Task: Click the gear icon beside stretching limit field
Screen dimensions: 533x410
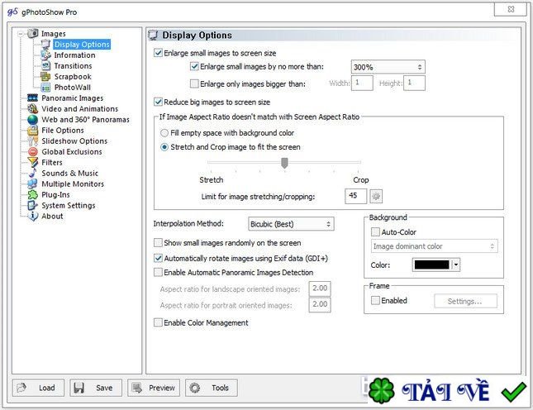Action: pyautogui.click(x=376, y=196)
